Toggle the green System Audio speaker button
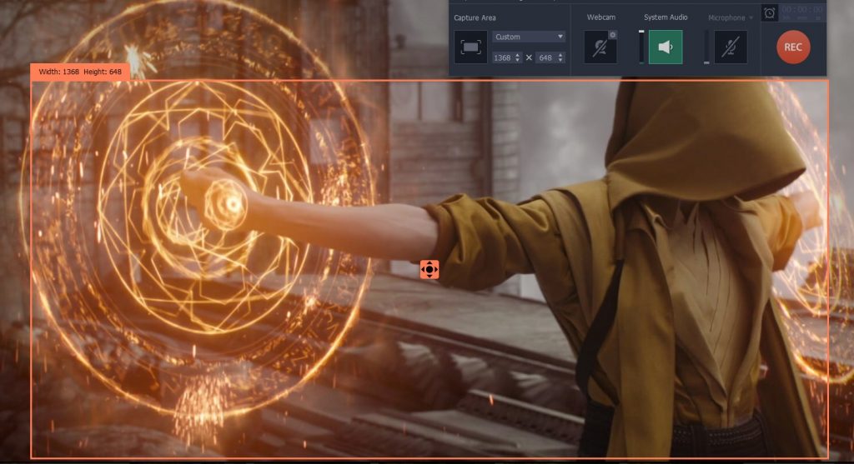This screenshot has height=464, width=854. point(666,47)
